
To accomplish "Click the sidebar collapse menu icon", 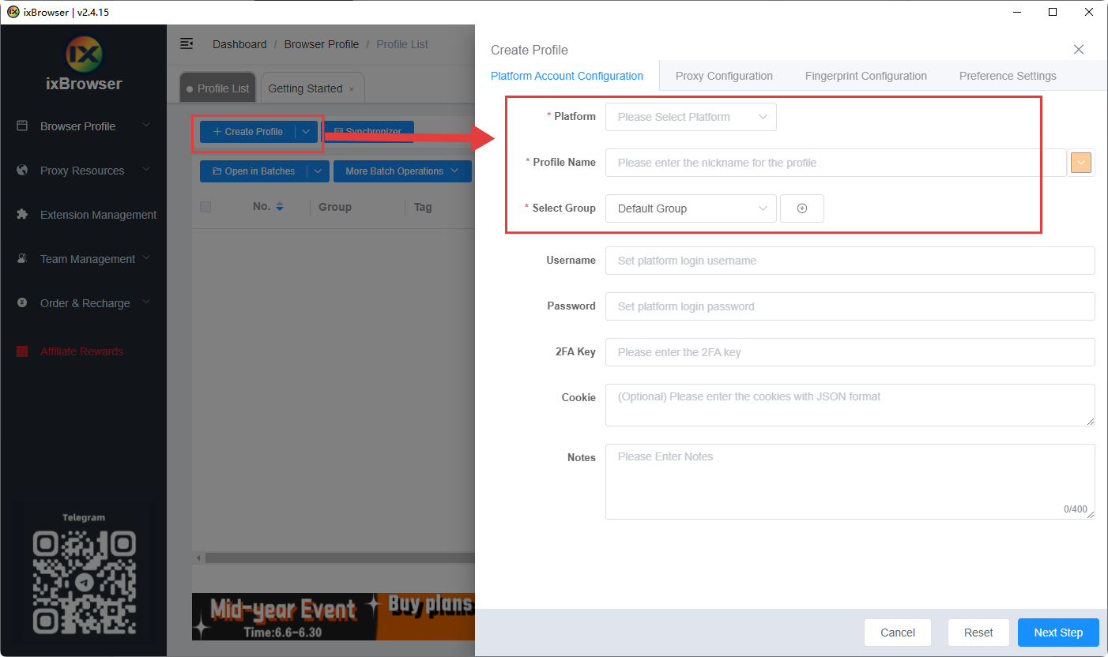I will point(187,44).
